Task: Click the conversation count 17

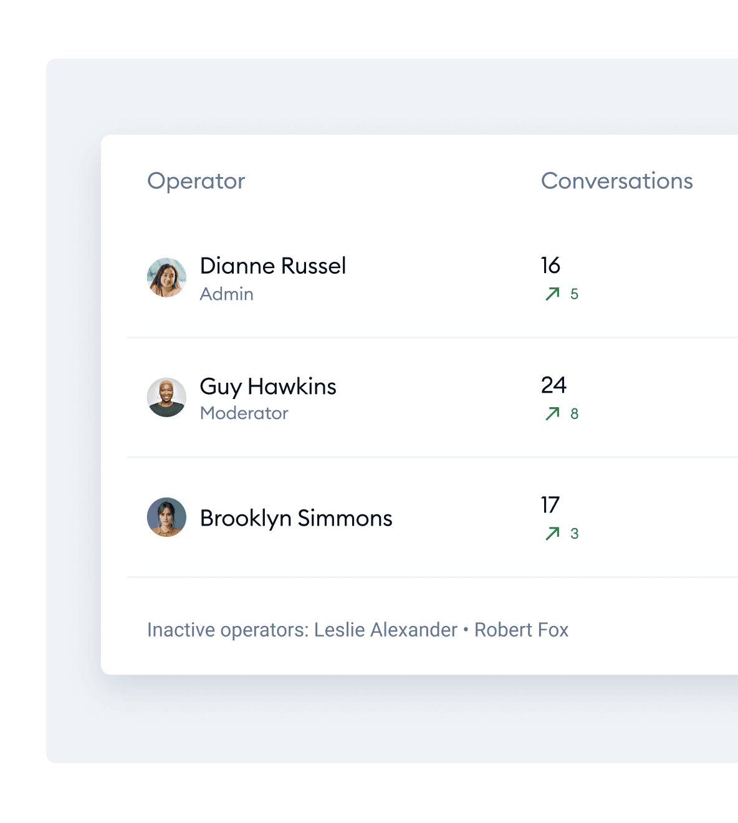Action: [550, 504]
